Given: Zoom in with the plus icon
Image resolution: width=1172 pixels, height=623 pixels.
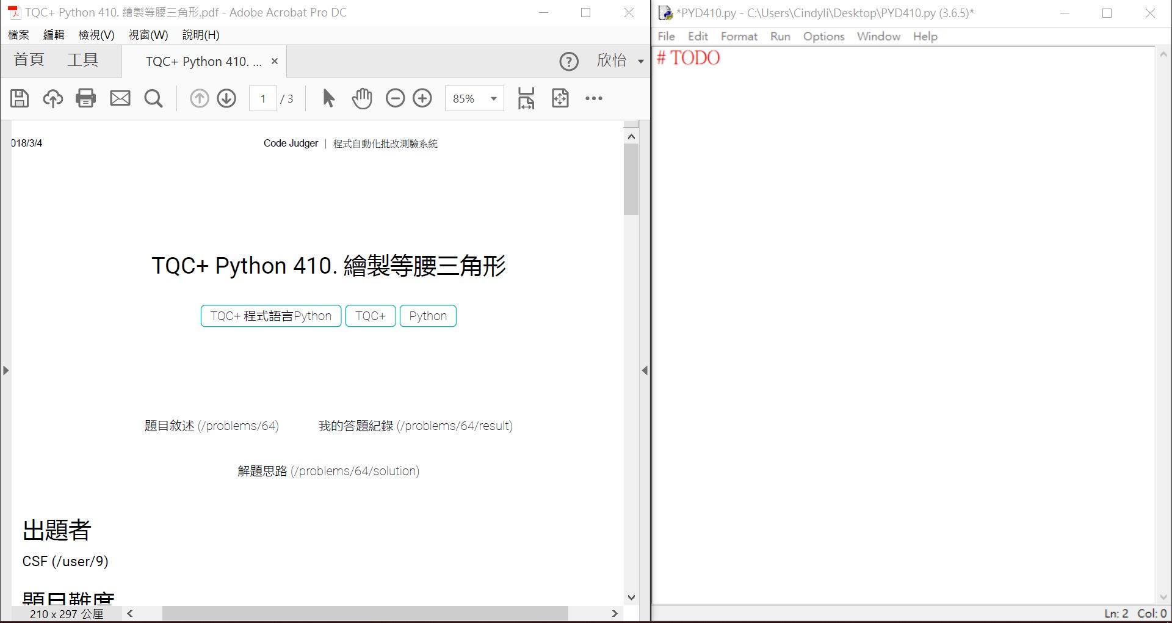Looking at the screenshot, I should pyautogui.click(x=422, y=98).
